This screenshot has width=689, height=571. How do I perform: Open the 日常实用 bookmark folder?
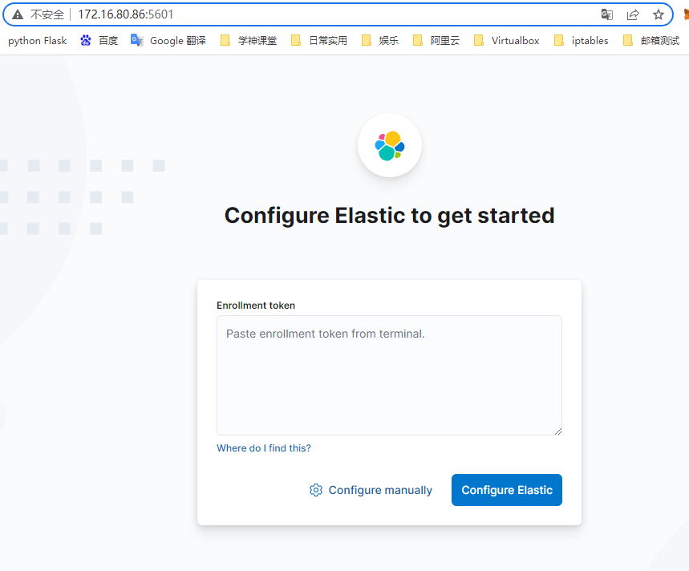[x=319, y=41]
